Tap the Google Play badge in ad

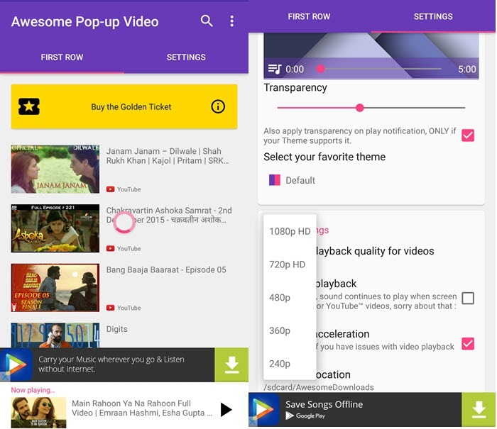[x=305, y=416]
